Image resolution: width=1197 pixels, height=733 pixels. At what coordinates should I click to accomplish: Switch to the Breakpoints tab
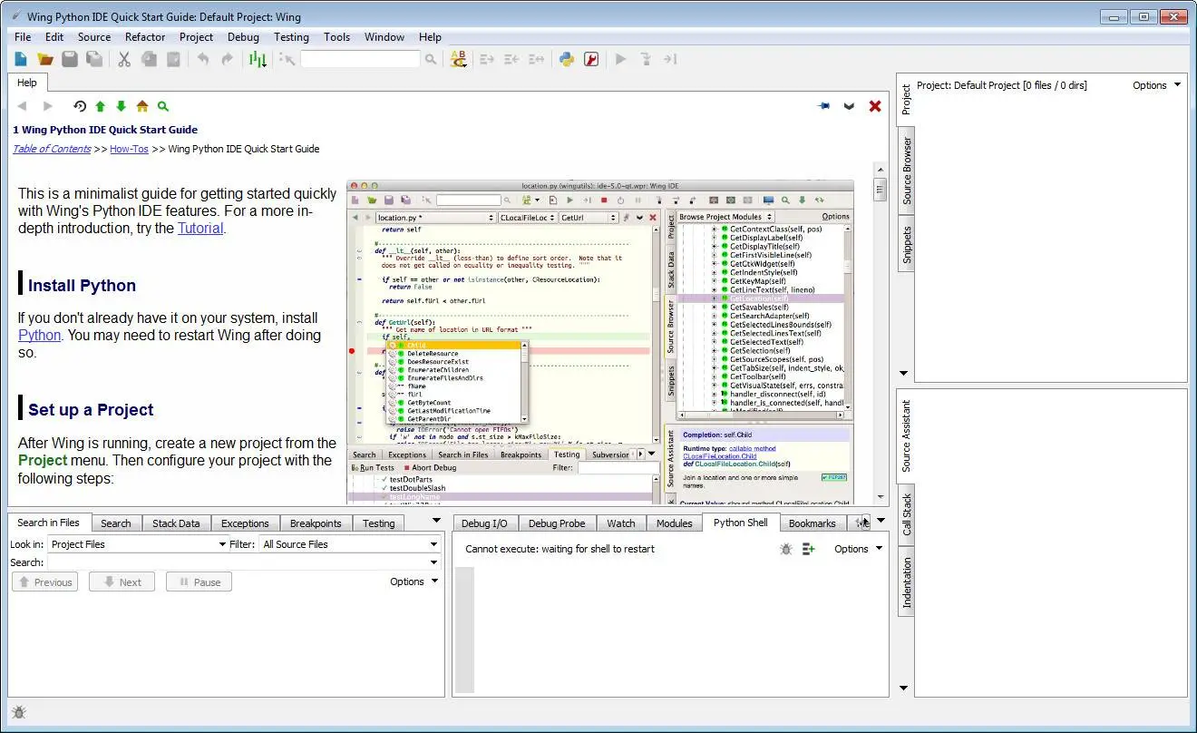click(x=316, y=523)
